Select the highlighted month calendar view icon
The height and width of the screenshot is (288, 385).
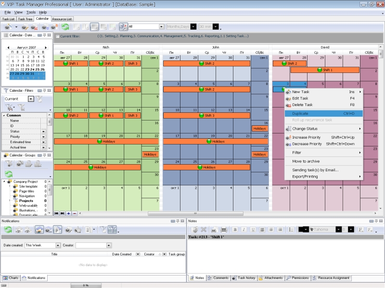coord(94,27)
